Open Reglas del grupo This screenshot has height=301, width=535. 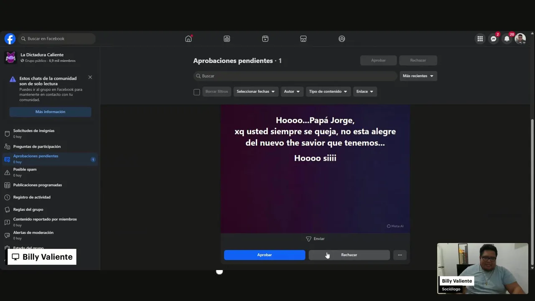click(x=50, y=209)
